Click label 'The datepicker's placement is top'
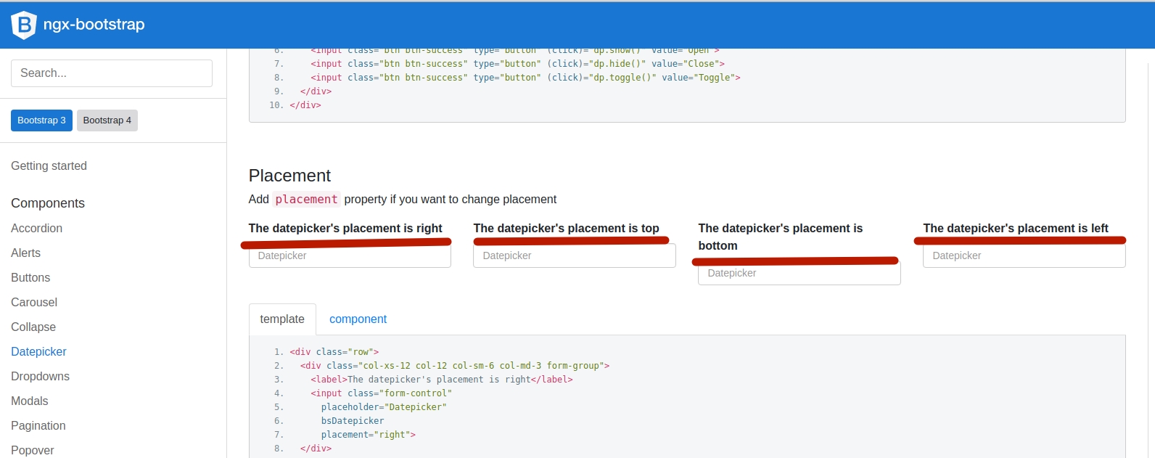The width and height of the screenshot is (1155, 458). pyautogui.click(x=567, y=229)
